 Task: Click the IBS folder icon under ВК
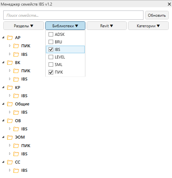tap(16, 79)
